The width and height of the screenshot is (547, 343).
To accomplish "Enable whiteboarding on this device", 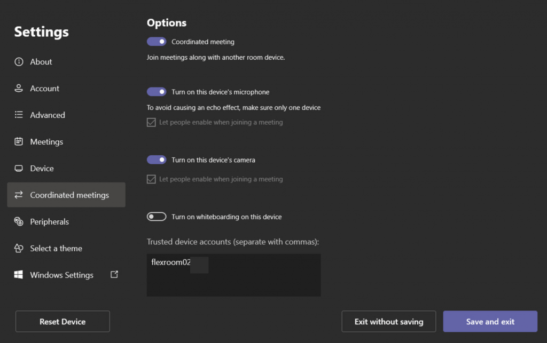I will point(157,217).
